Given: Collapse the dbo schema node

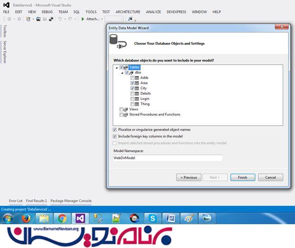Looking at the screenshot, I should [x=122, y=73].
